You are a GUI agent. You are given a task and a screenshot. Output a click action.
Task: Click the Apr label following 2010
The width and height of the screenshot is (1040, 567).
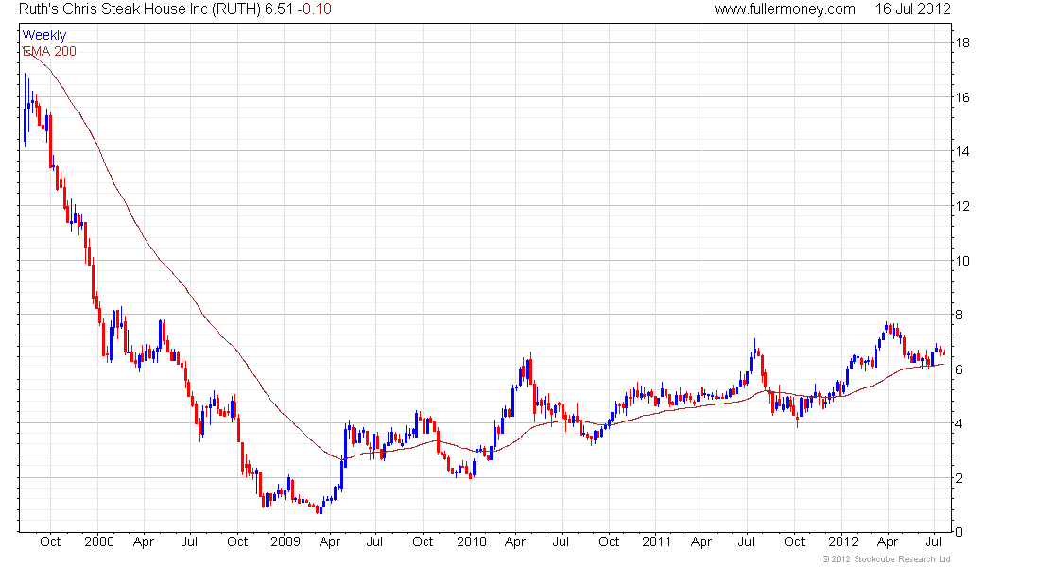[x=514, y=541]
